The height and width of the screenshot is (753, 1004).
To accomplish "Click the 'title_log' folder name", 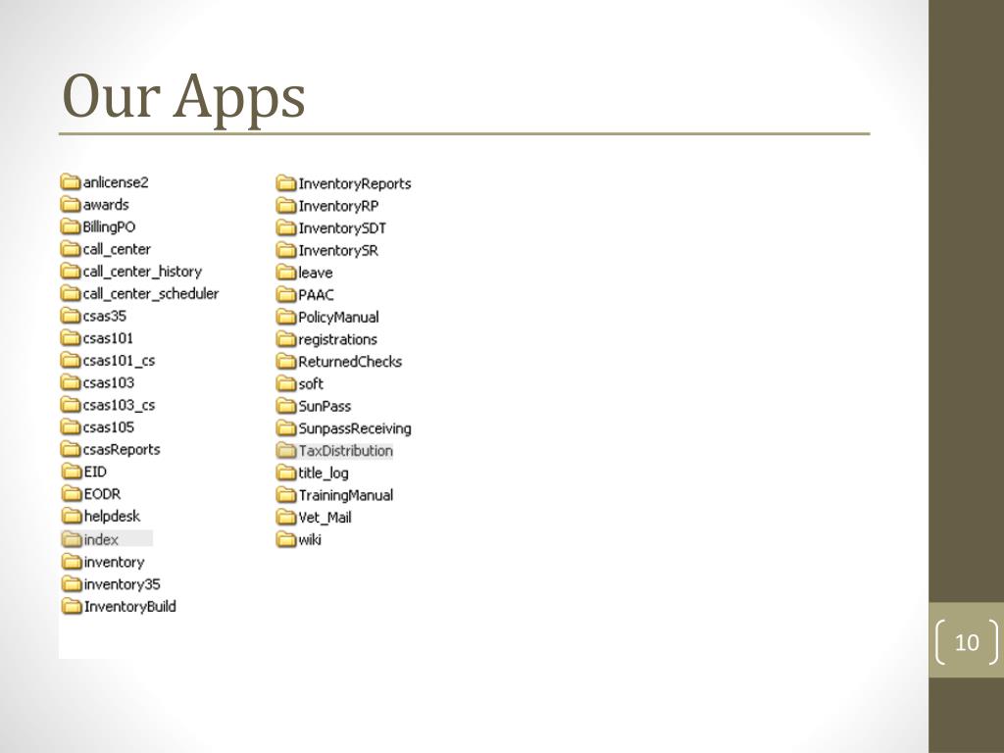I will point(324,474).
